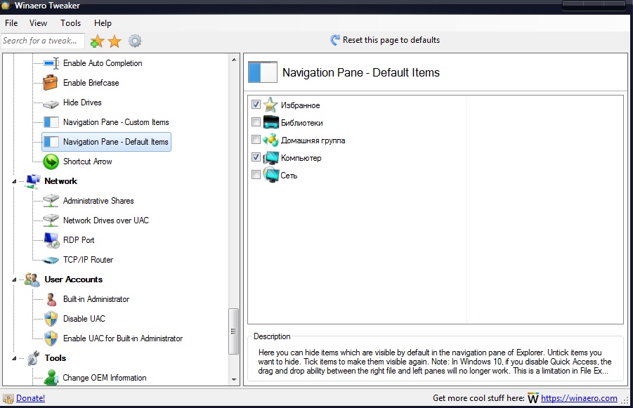Click the Enable UAC for Built-in Administrator shield icon

click(x=51, y=338)
